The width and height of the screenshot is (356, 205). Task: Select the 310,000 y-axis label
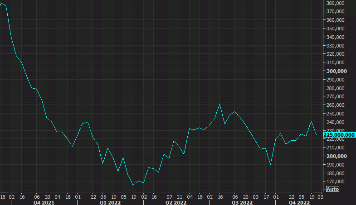[335, 62]
